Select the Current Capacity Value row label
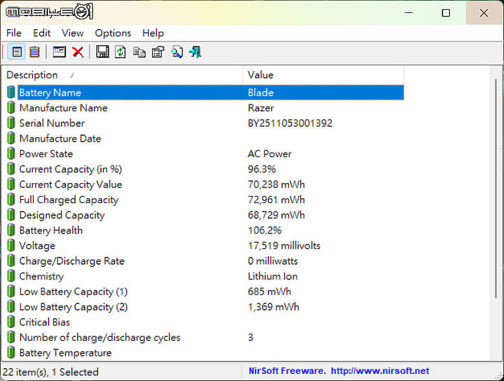The height and width of the screenshot is (381, 504). tap(71, 184)
